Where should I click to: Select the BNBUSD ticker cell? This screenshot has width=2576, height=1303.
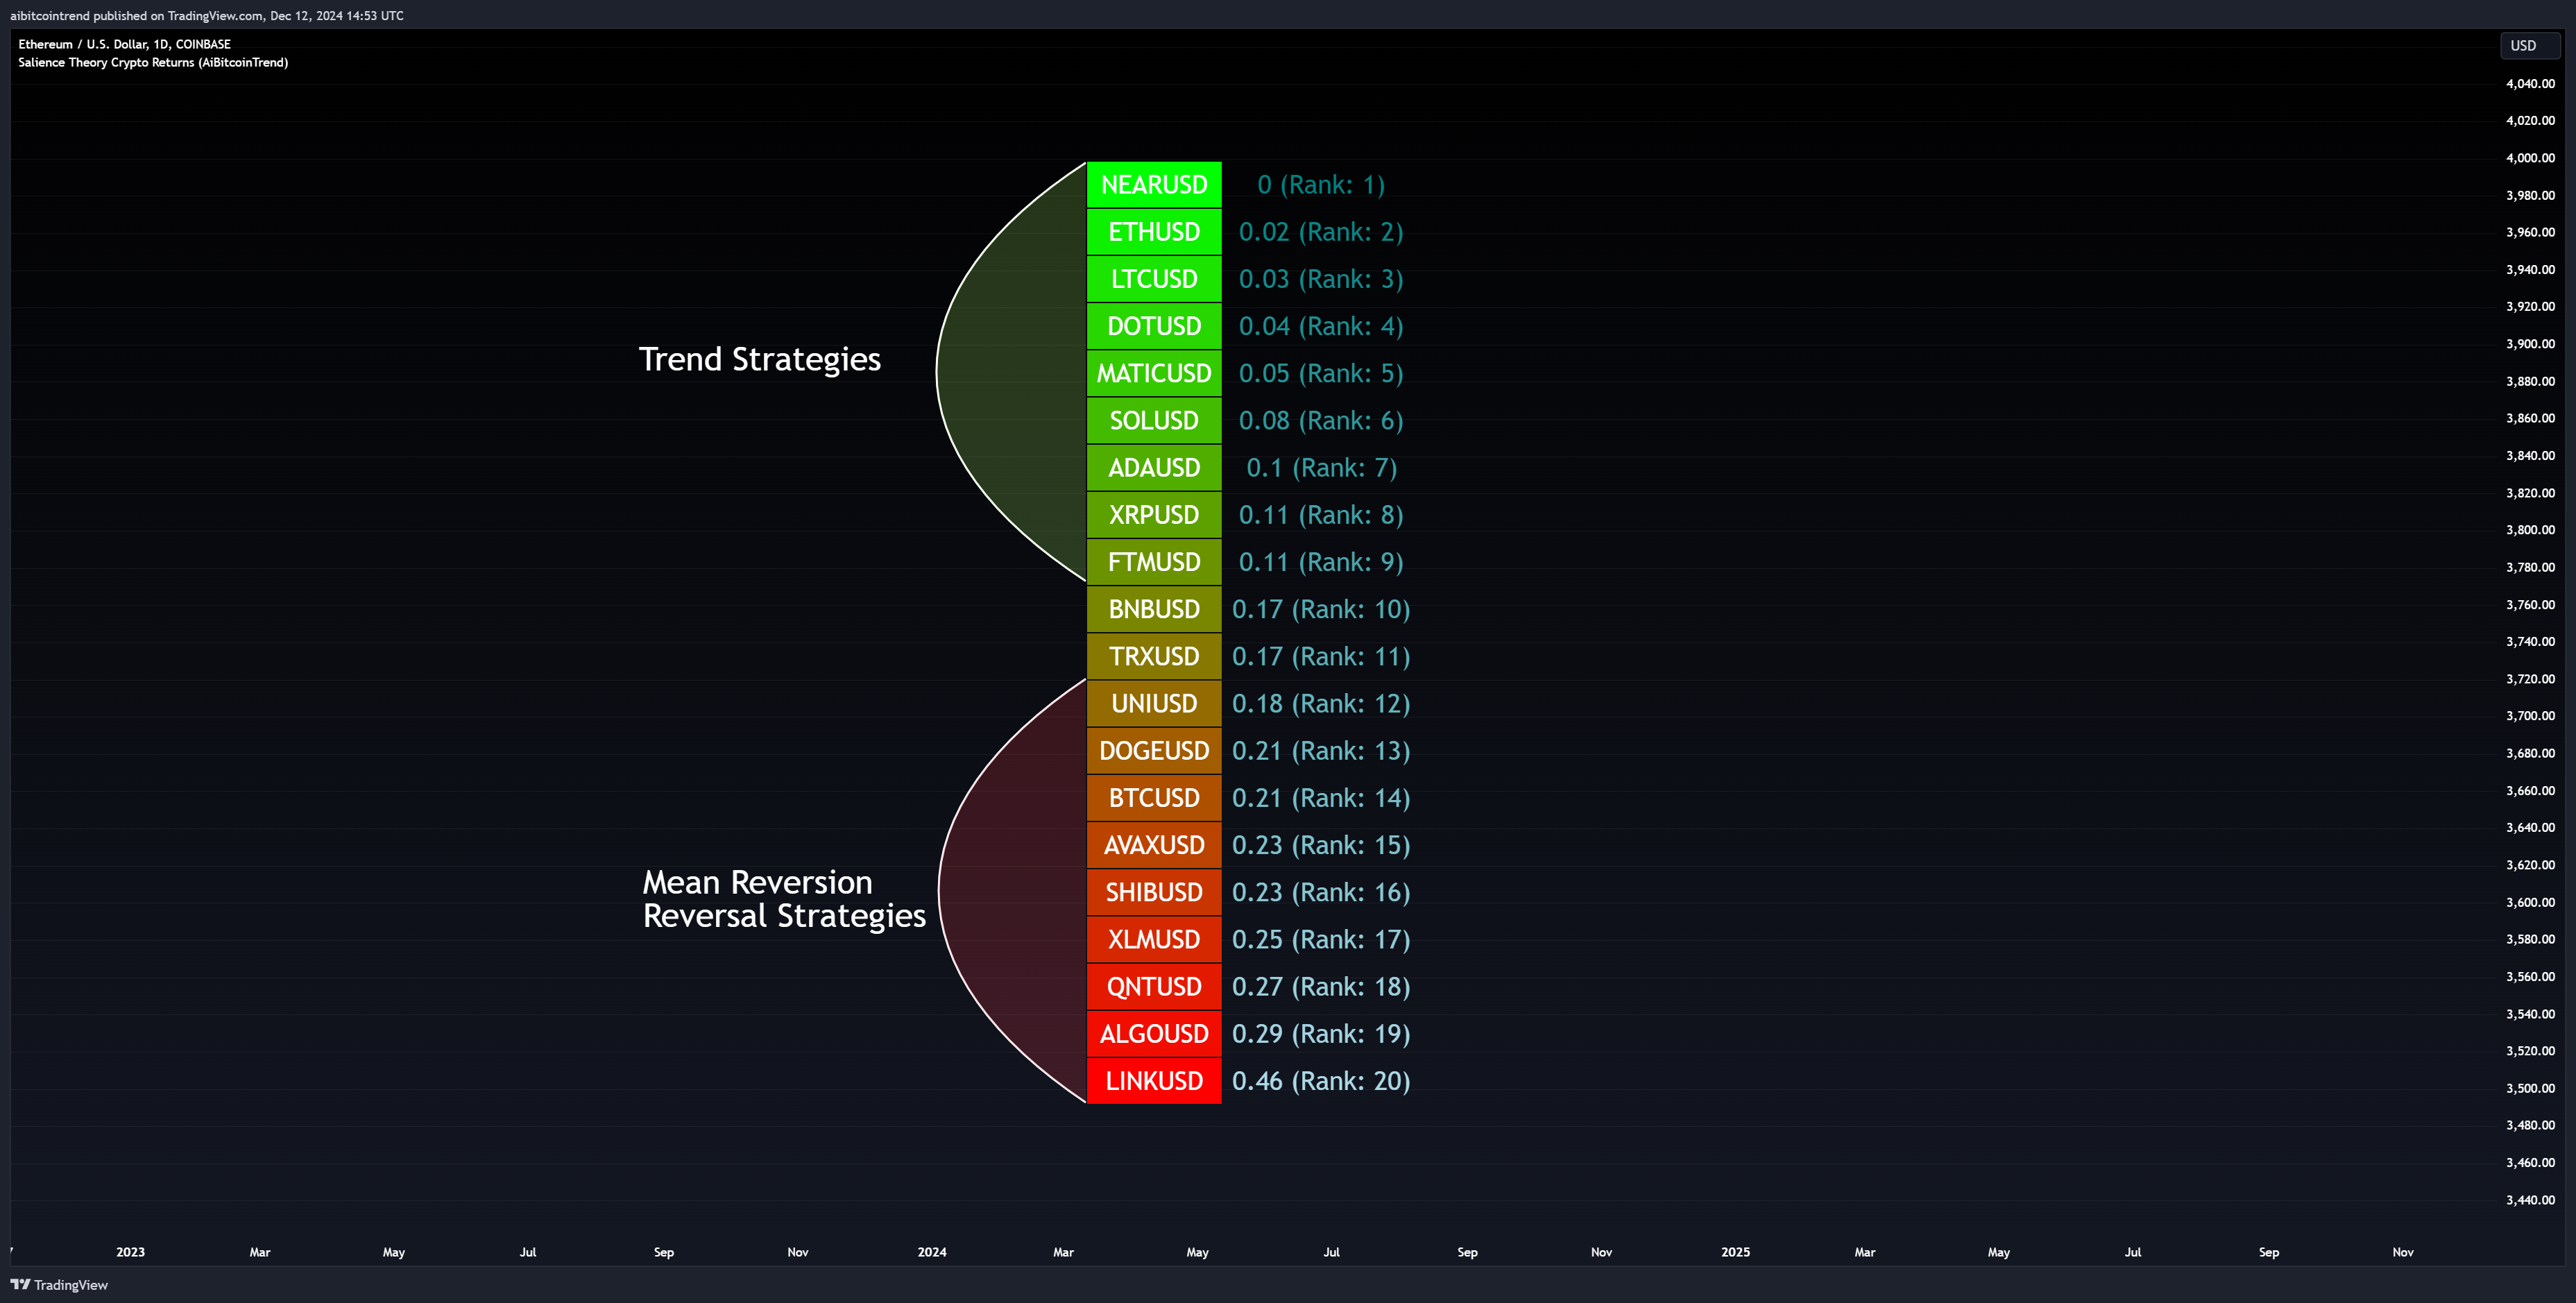coord(1154,609)
